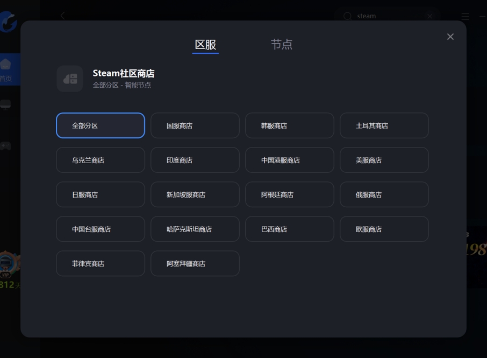Clear the steam search with the X icon
487x358 pixels.
(x=429, y=16)
